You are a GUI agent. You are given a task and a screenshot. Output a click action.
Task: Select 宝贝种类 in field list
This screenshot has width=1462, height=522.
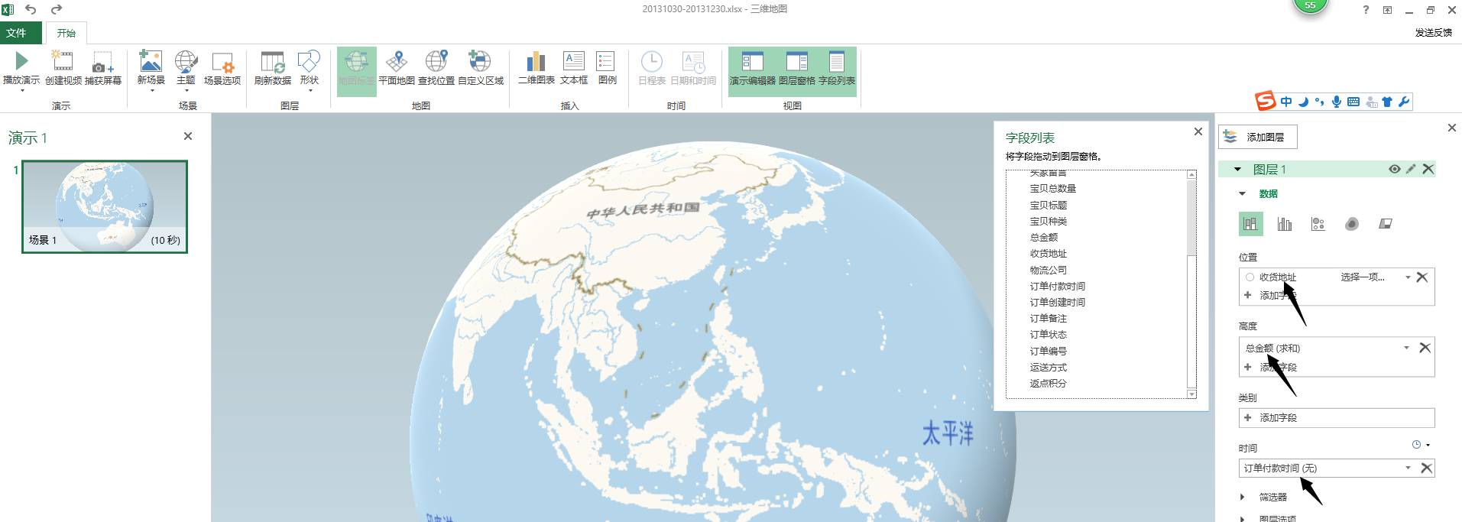1048,221
